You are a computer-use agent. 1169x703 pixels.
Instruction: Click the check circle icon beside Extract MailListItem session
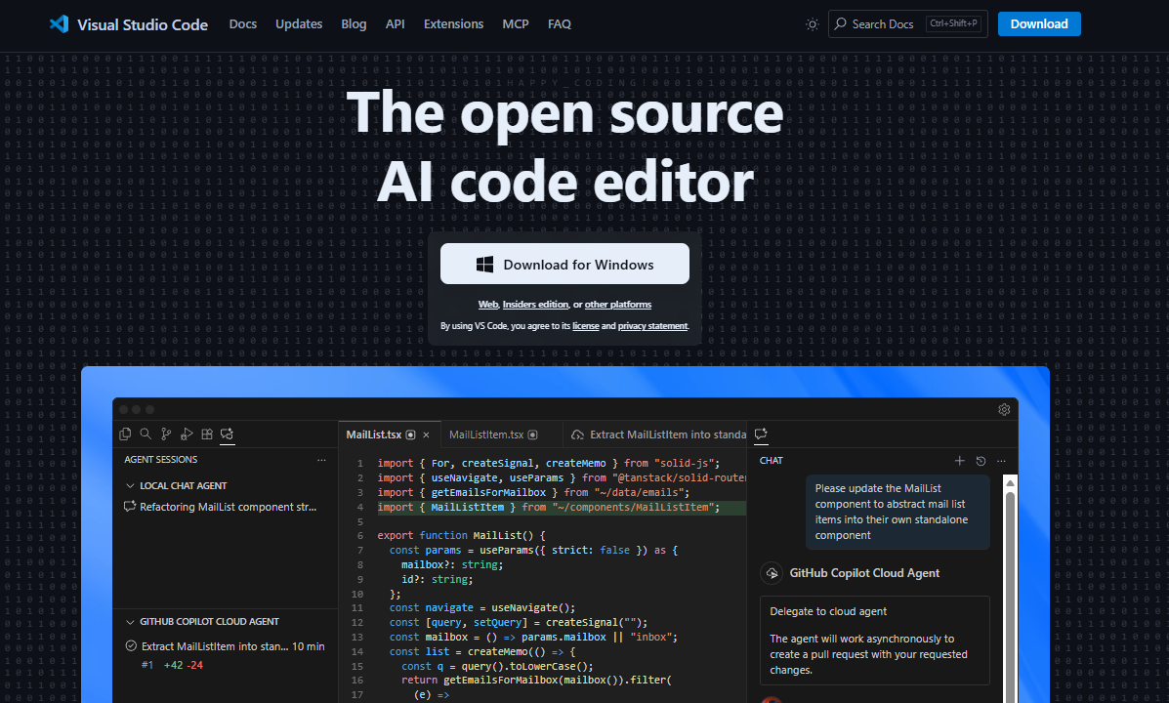click(x=131, y=646)
